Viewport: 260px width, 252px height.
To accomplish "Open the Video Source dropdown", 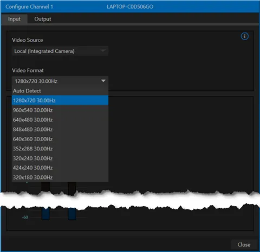I will (x=60, y=51).
